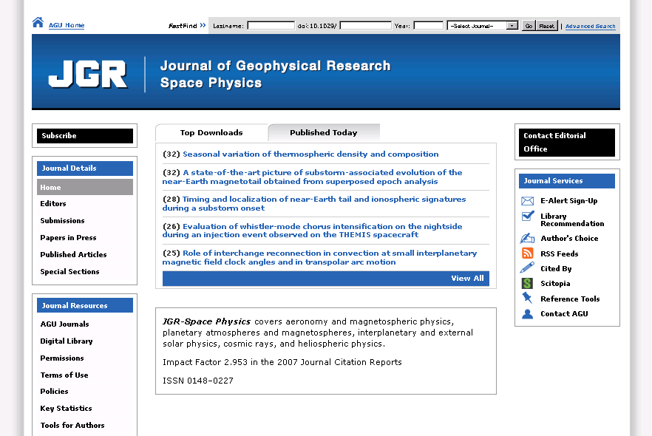Click the green Scitopia icon
This screenshot has width=652, height=436.
coord(527,284)
